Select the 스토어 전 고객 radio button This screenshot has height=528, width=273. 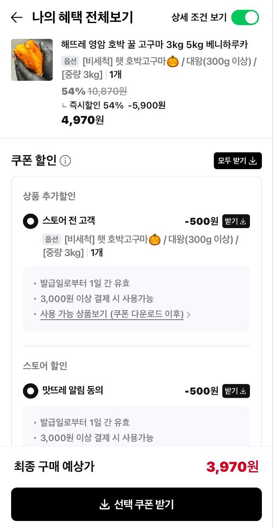[x=30, y=222]
